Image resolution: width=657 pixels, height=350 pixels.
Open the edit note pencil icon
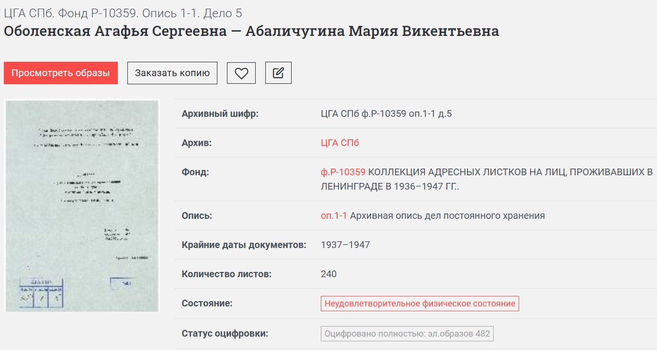(x=278, y=73)
